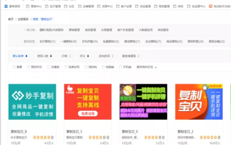Enable the 免费试用 filter checkbox
Image resolution: width=231 pixels, height=145 pixels.
66,67
